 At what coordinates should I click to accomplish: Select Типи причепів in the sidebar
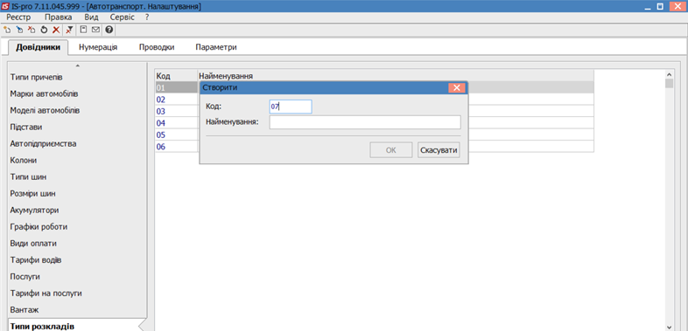click(x=37, y=78)
